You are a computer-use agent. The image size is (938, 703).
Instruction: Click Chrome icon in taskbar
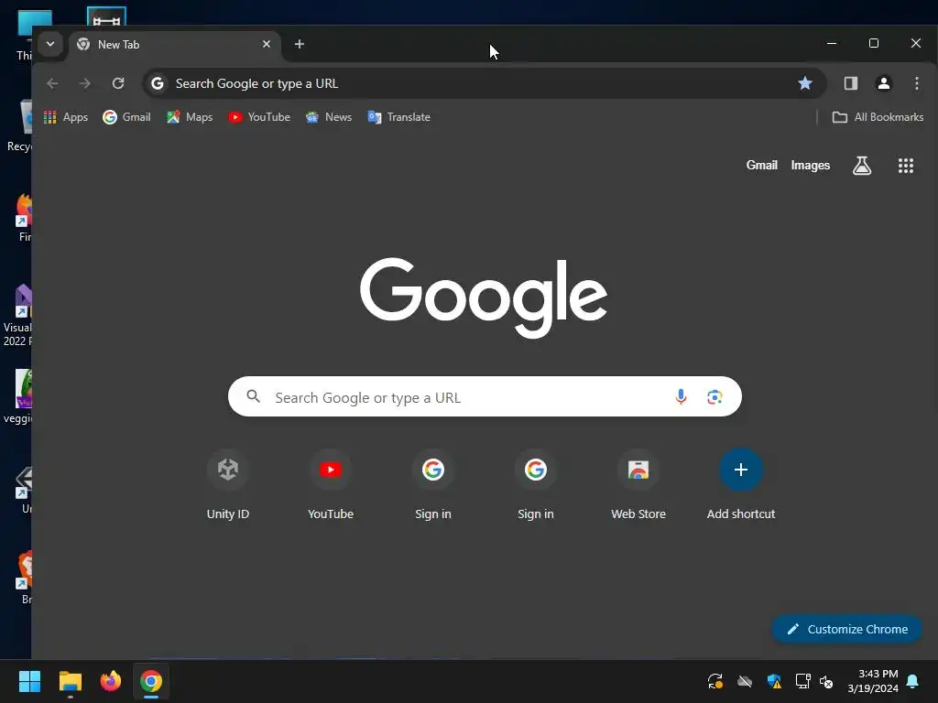click(151, 681)
